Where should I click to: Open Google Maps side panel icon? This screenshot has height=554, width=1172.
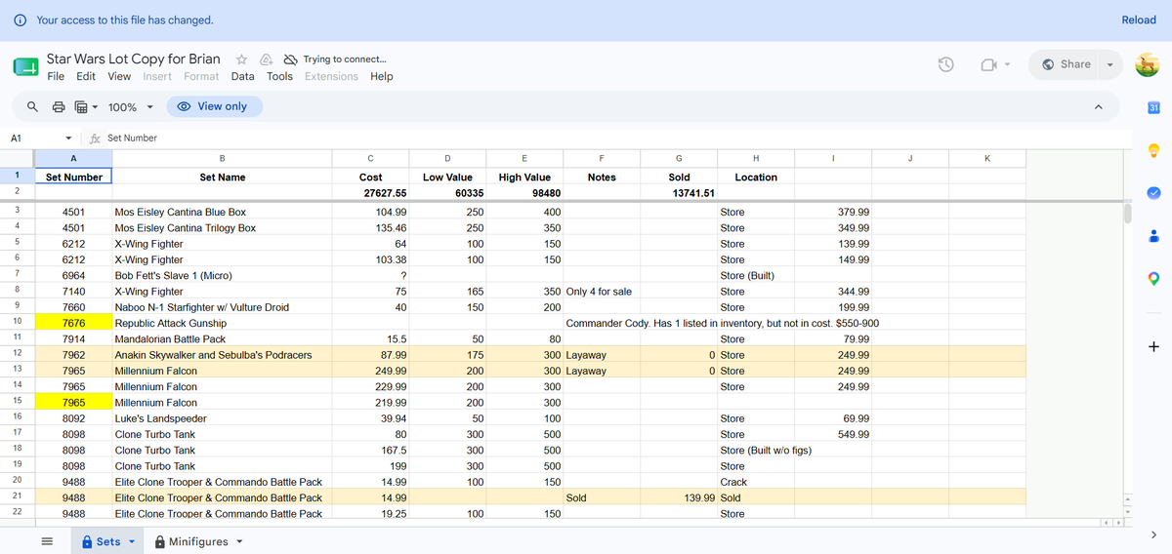click(x=1152, y=279)
